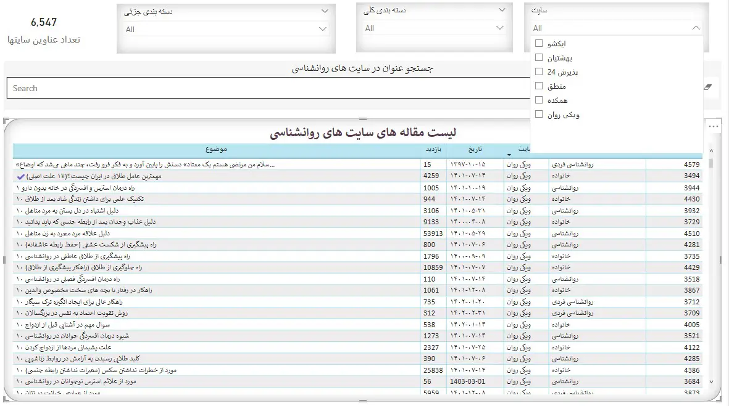
Task: Click the header chevron of دسته بندی جزئی slicer
Action: pos(325,11)
